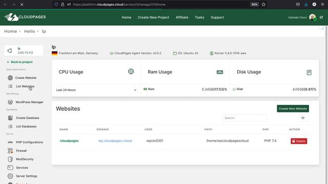Open Create Website in the sidebar
This screenshot has width=328, height=184.
[26, 78]
